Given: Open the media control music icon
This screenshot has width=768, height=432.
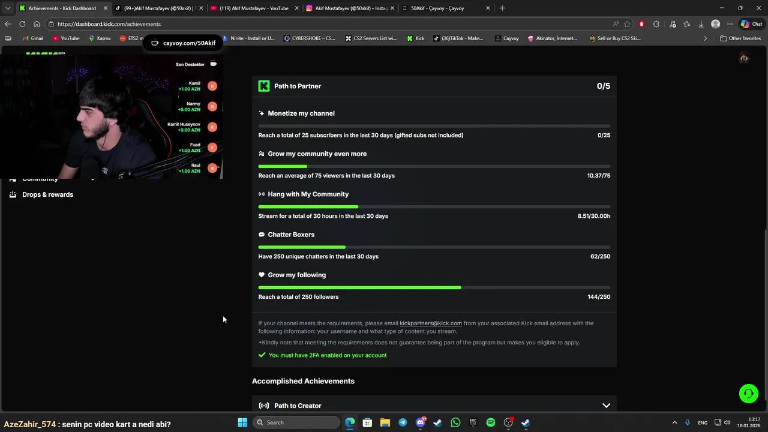Looking at the screenshot, I should click(x=673, y=24).
